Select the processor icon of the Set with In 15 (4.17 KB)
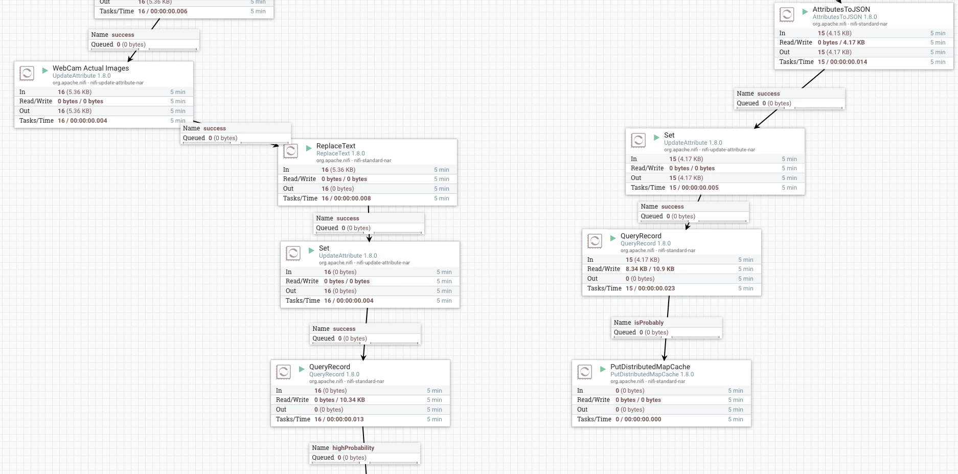The height and width of the screenshot is (474, 958). (638, 140)
